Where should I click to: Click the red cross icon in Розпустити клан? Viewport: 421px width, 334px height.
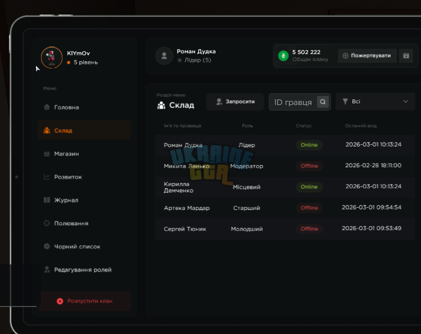[60, 301]
